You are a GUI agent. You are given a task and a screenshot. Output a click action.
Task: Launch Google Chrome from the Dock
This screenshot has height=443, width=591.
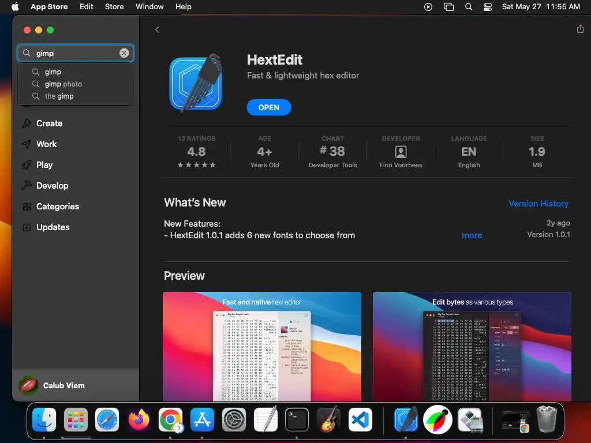point(170,419)
